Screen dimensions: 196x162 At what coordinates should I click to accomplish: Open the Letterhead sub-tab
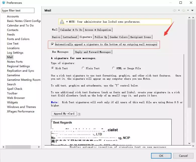pos(70,37)
